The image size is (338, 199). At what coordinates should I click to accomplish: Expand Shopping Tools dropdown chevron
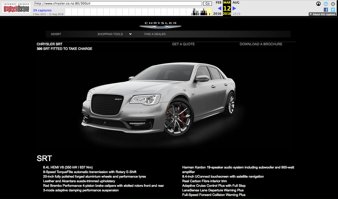131,34
